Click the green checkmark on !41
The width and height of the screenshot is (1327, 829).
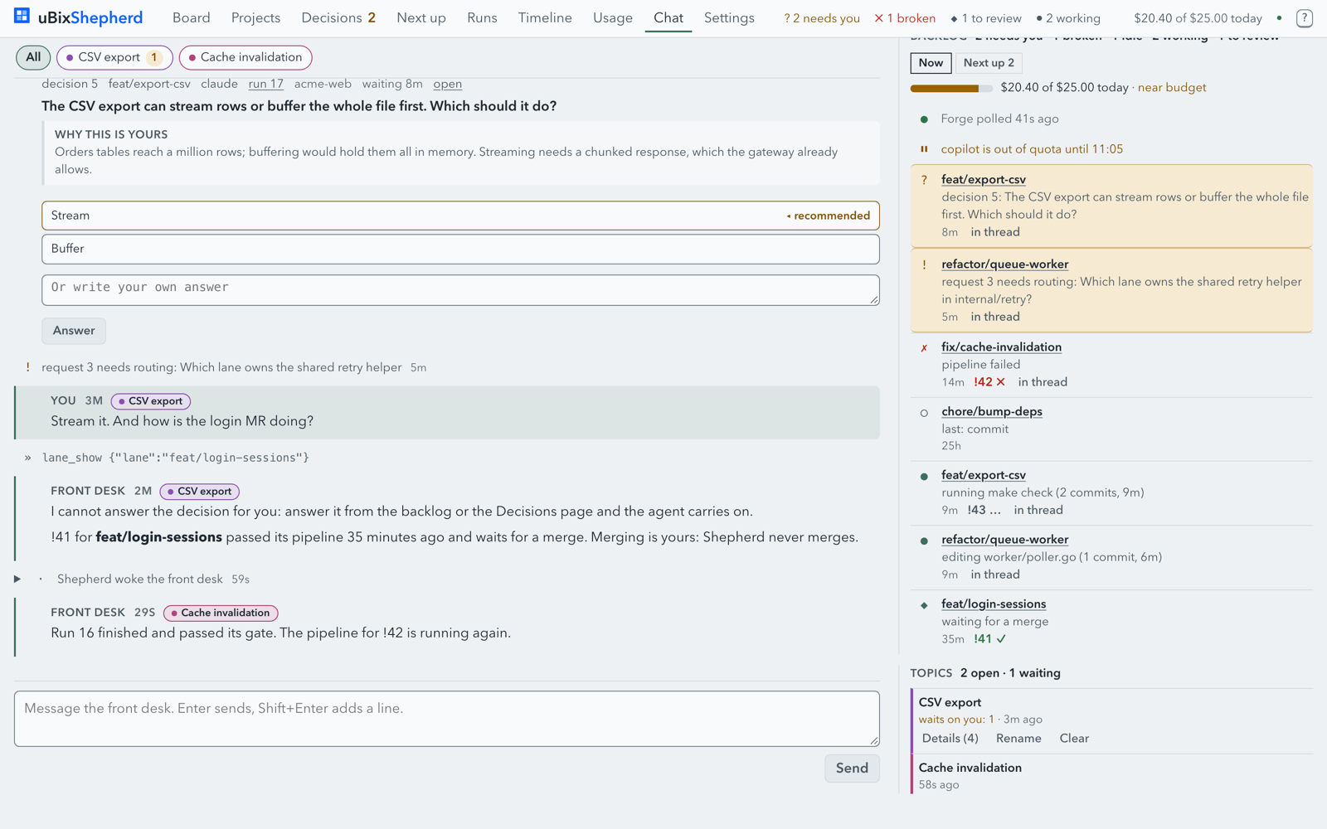[1001, 639]
